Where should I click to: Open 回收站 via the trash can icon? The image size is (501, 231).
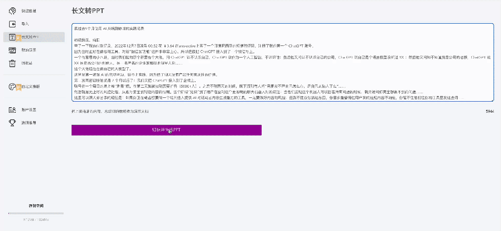(12, 63)
